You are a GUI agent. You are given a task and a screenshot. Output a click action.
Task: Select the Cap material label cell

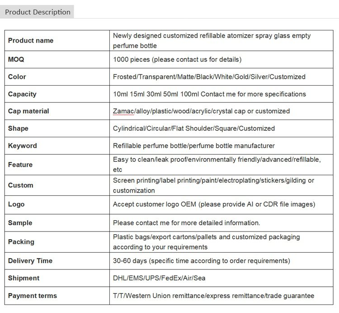[28, 111]
